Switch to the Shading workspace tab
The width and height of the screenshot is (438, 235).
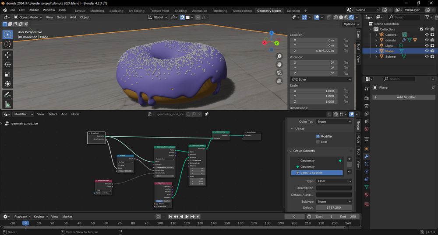(x=180, y=10)
